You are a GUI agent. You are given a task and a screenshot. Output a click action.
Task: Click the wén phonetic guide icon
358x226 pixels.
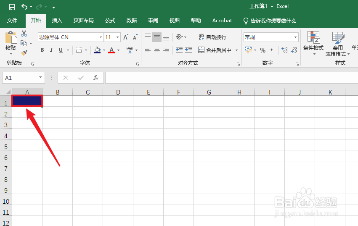point(130,50)
